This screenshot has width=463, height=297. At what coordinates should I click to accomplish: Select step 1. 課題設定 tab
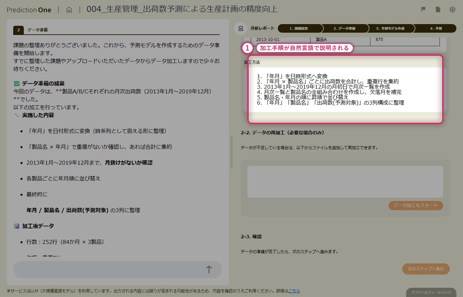click(299, 28)
